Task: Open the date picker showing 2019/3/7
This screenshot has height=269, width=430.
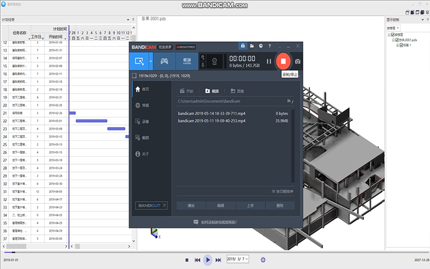Action: click(x=238, y=259)
